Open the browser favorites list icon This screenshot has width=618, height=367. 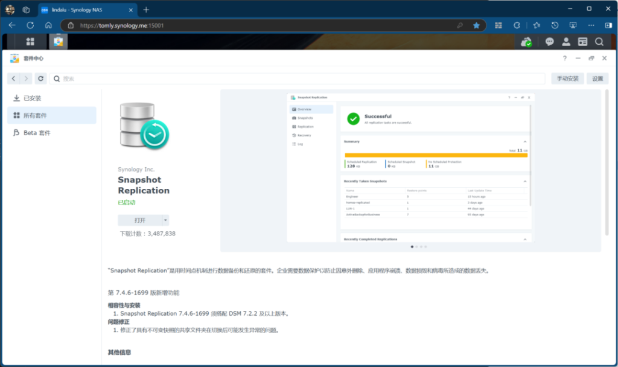[x=537, y=25]
